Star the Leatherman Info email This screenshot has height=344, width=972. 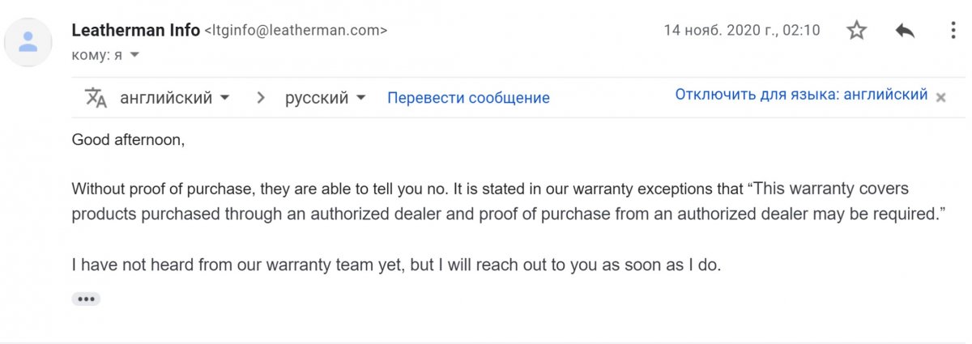(x=856, y=31)
